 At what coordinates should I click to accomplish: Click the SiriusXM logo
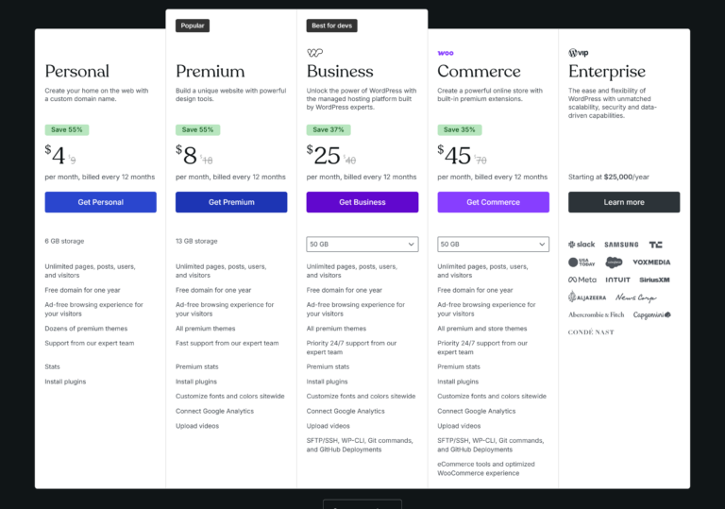[x=654, y=280]
